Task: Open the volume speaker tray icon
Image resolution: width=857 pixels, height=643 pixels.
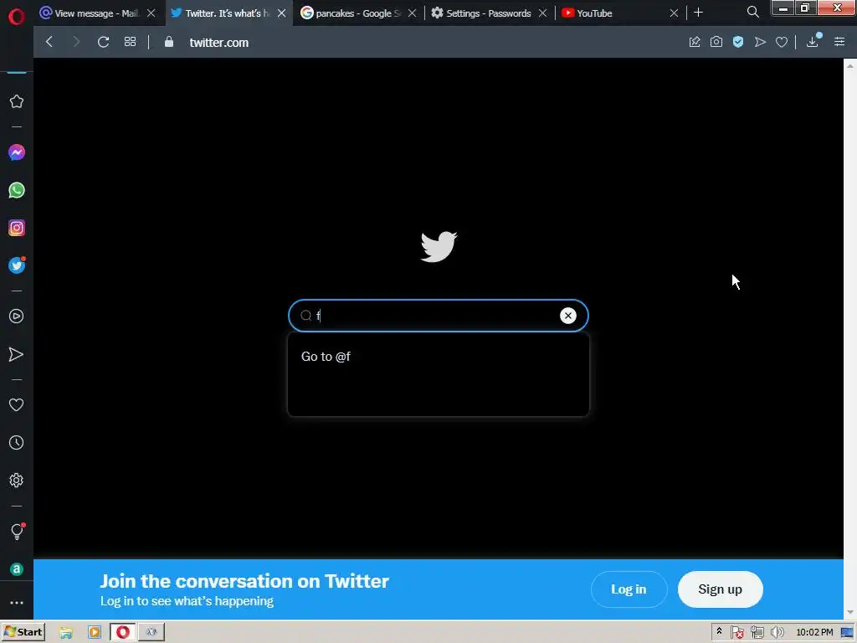Action: tap(777, 633)
